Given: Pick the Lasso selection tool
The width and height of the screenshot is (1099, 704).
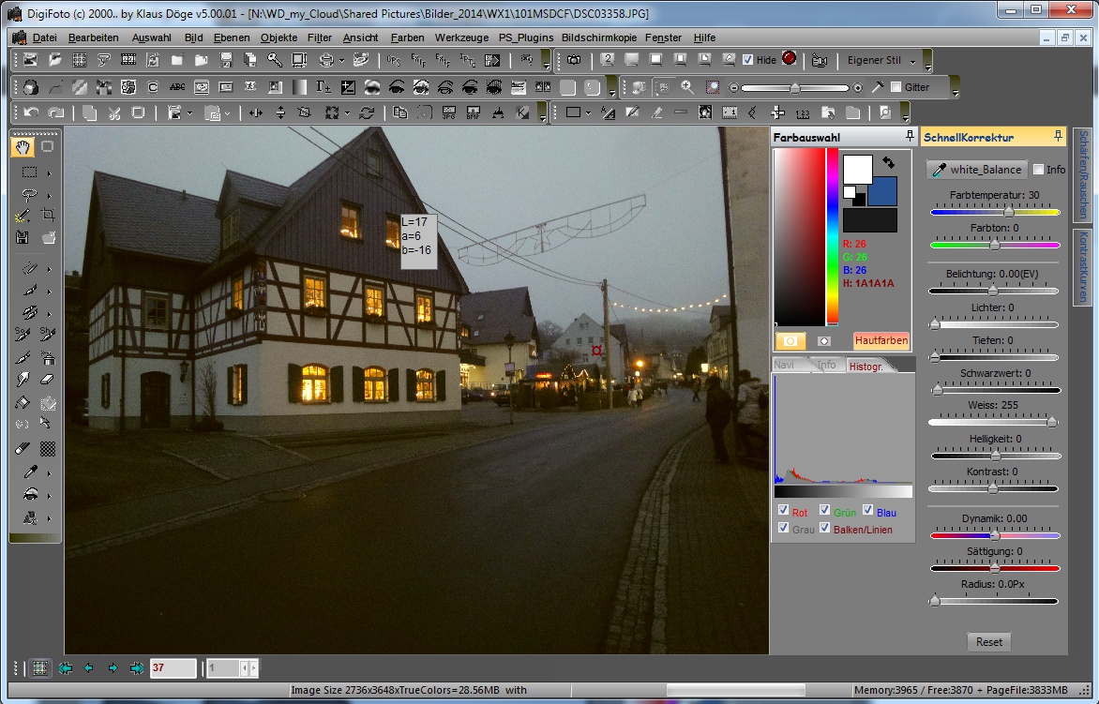Looking at the screenshot, I should [30, 195].
